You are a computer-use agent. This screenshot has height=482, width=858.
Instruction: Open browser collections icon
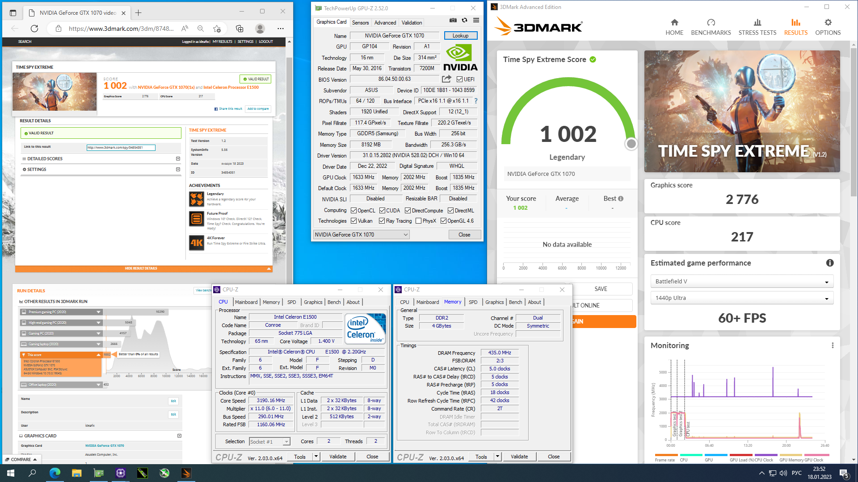coord(240,29)
